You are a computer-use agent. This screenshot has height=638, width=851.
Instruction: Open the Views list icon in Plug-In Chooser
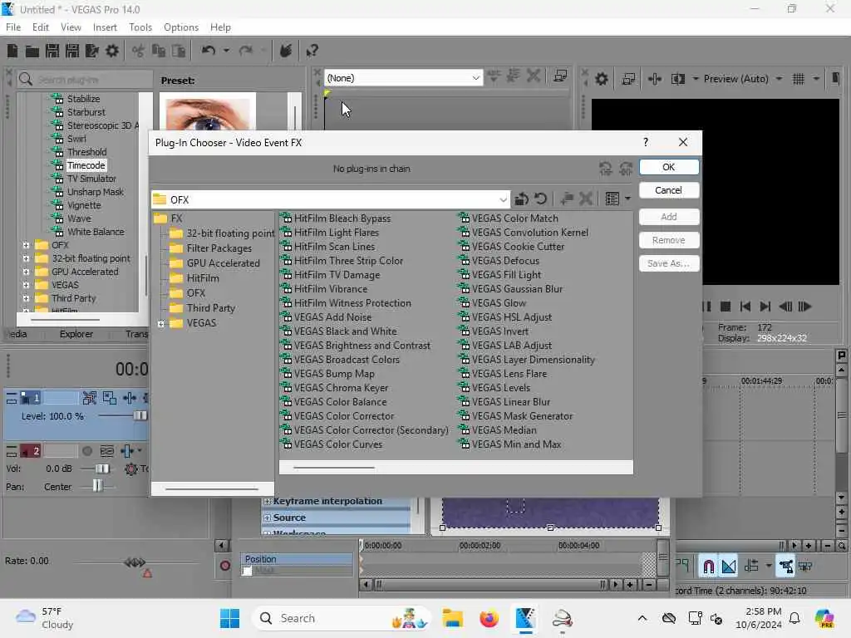612,199
